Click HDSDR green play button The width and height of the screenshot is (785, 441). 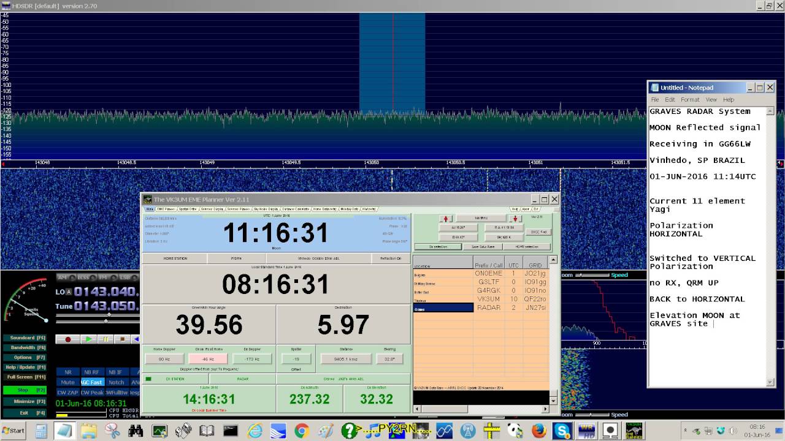pyautogui.click(x=89, y=339)
